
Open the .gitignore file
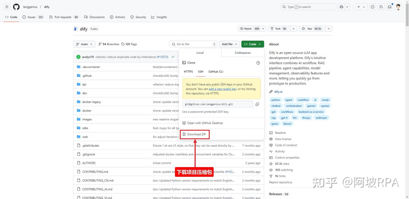(x=89, y=154)
